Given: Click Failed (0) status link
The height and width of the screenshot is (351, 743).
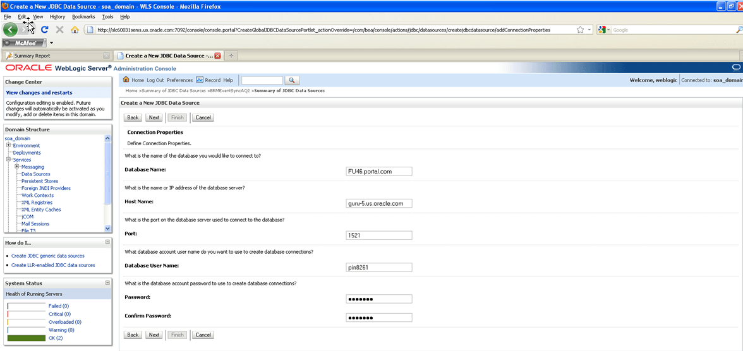Looking at the screenshot, I should (x=59, y=306).
